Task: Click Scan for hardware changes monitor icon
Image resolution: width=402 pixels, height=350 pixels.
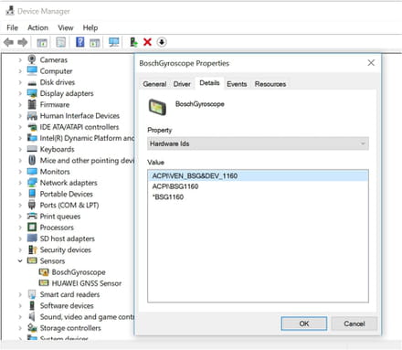Action: (114, 42)
